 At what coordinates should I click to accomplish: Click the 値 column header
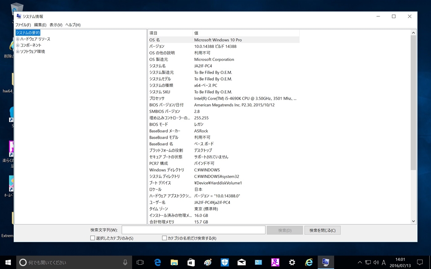pos(246,33)
